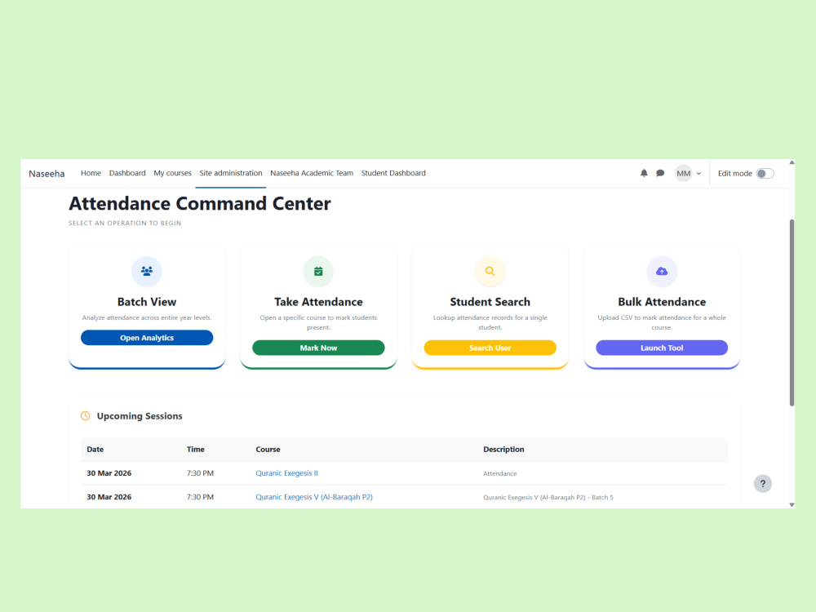The image size is (816, 612).
Task: Click 'Lookup attendance records' description text
Action: tap(490, 322)
